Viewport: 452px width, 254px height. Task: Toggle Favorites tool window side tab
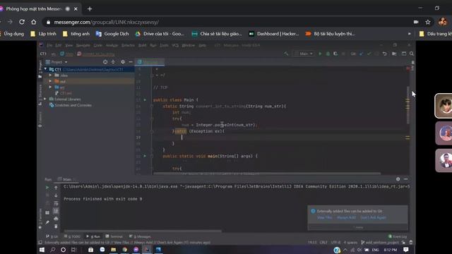pyautogui.click(x=40, y=219)
